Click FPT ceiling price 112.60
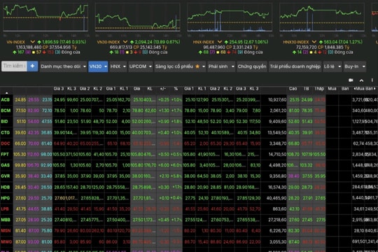This screenshot has width=378, height=252. 34,154
